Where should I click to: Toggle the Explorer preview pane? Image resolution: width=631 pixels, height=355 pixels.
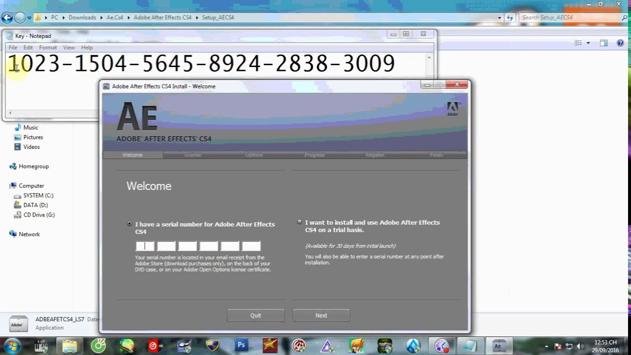click(603, 43)
